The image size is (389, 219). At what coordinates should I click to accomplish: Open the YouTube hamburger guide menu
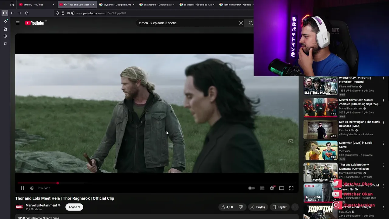pos(18,23)
